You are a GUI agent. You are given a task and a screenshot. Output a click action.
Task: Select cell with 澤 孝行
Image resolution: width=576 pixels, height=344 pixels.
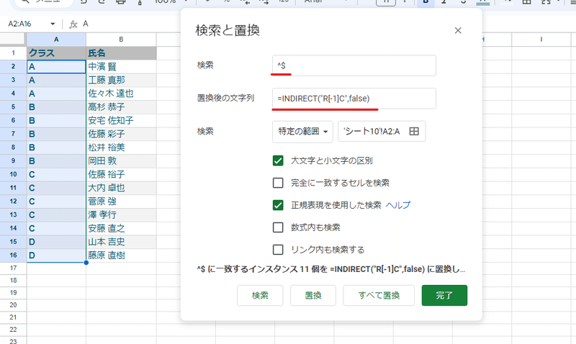coord(121,214)
